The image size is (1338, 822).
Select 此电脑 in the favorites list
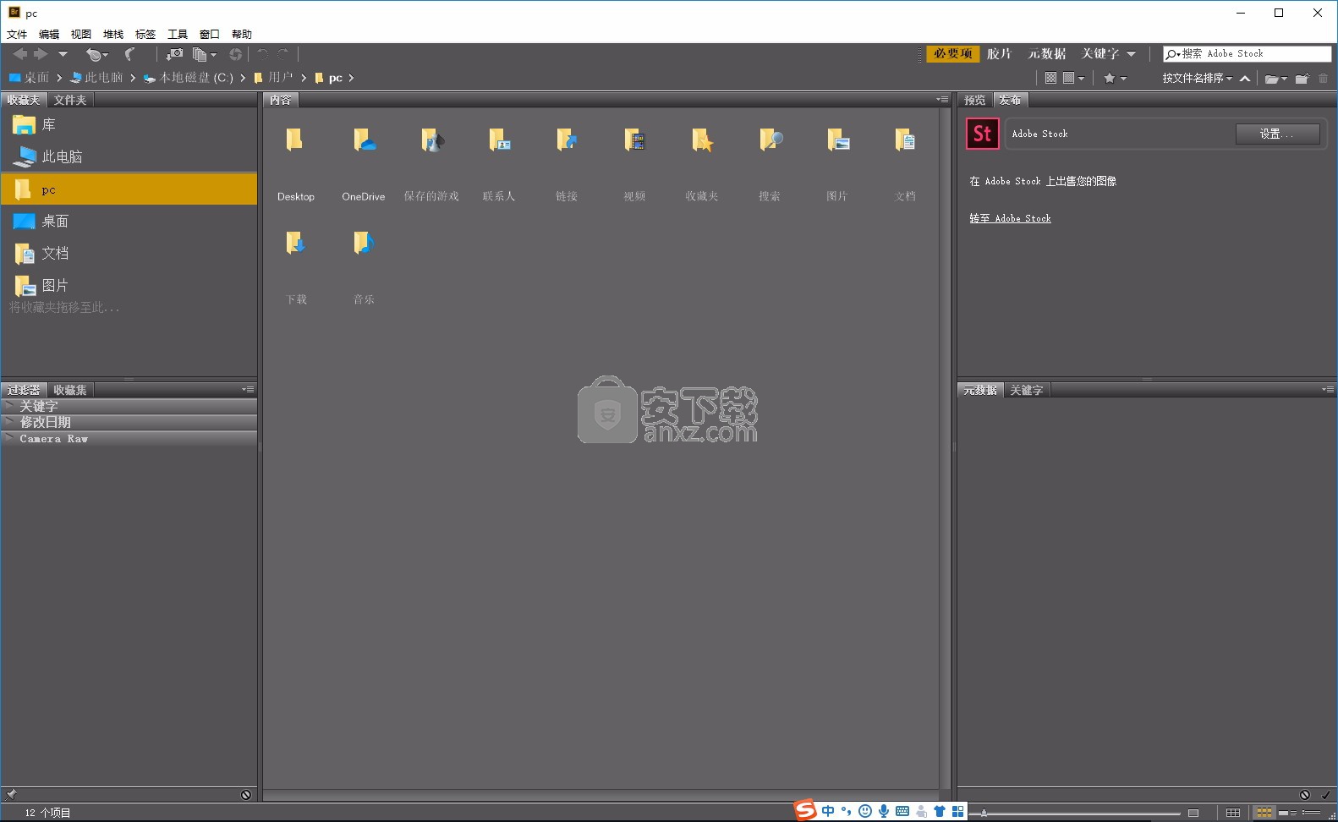(129, 156)
